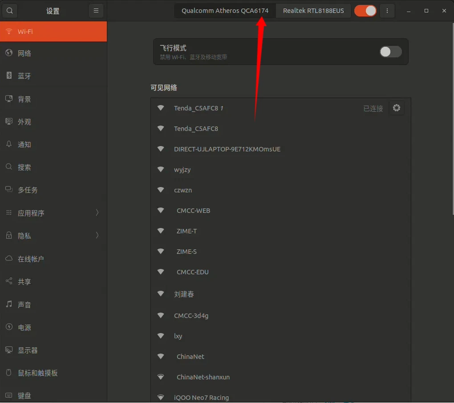Screen dimensions: 454x403
Task: Open the three-dot overflow menu
Action: coord(387,10)
